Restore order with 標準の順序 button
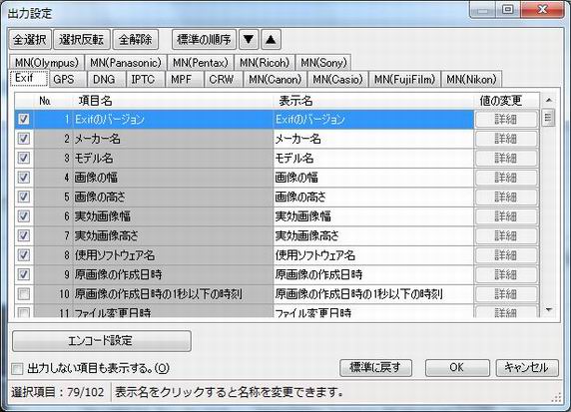Image resolution: width=571 pixels, height=412 pixels. (x=204, y=39)
